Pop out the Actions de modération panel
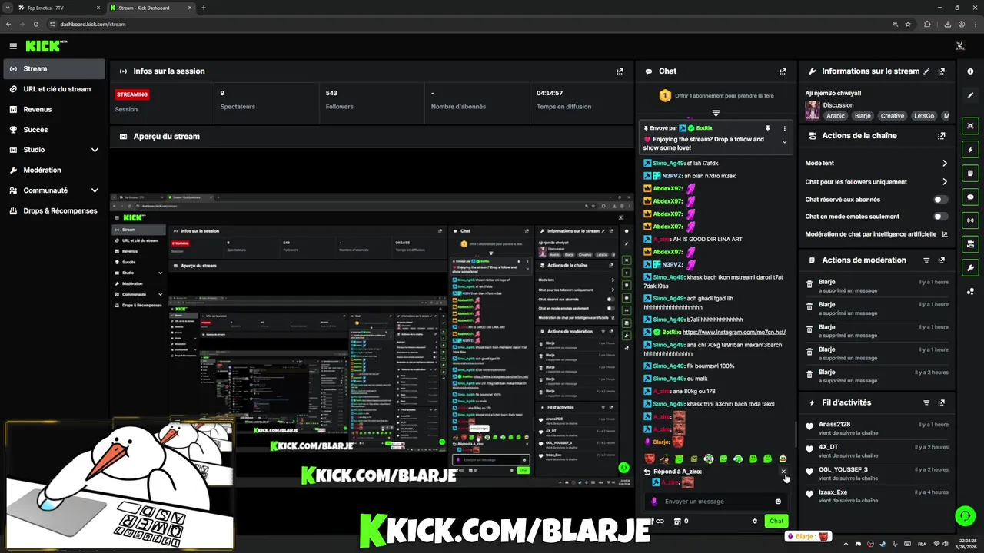 point(942,260)
